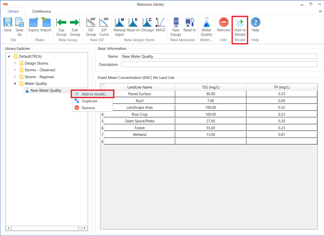Expand the Design Storms folder

[x=15, y=63]
